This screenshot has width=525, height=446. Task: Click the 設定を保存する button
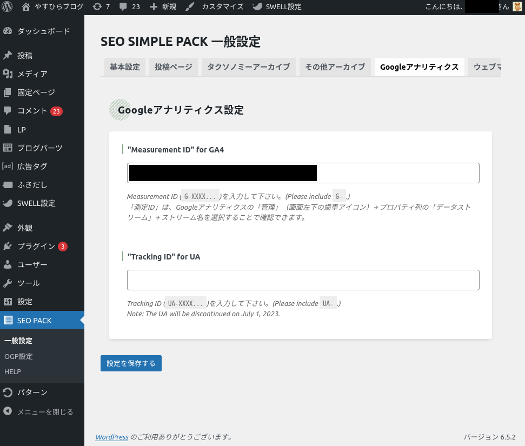pyautogui.click(x=131, y=363)
